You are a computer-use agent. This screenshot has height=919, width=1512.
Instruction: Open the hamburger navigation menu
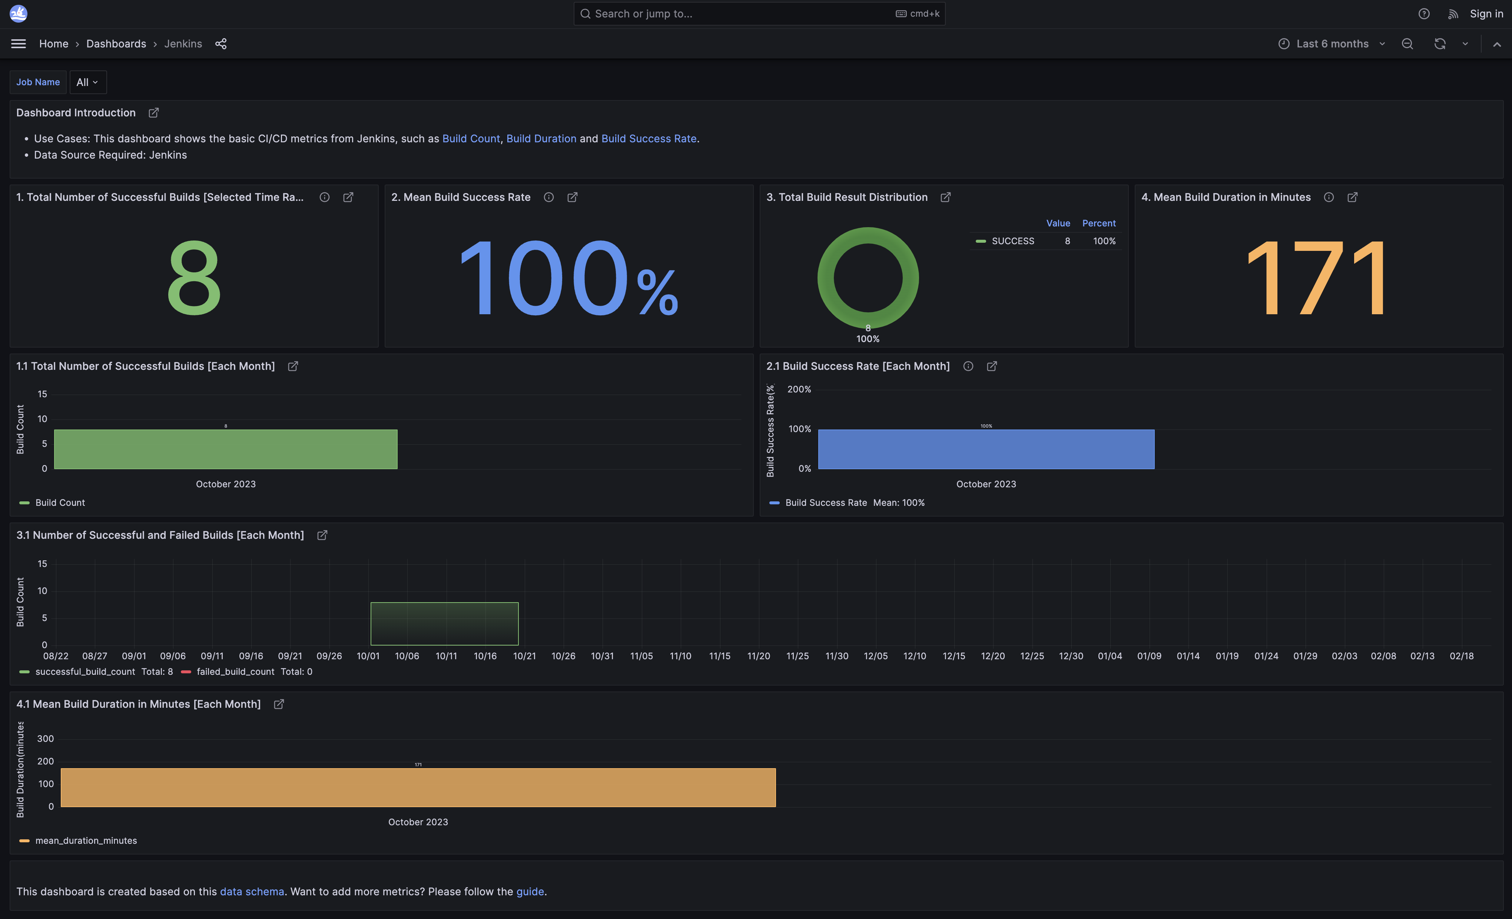coord(19,44)
